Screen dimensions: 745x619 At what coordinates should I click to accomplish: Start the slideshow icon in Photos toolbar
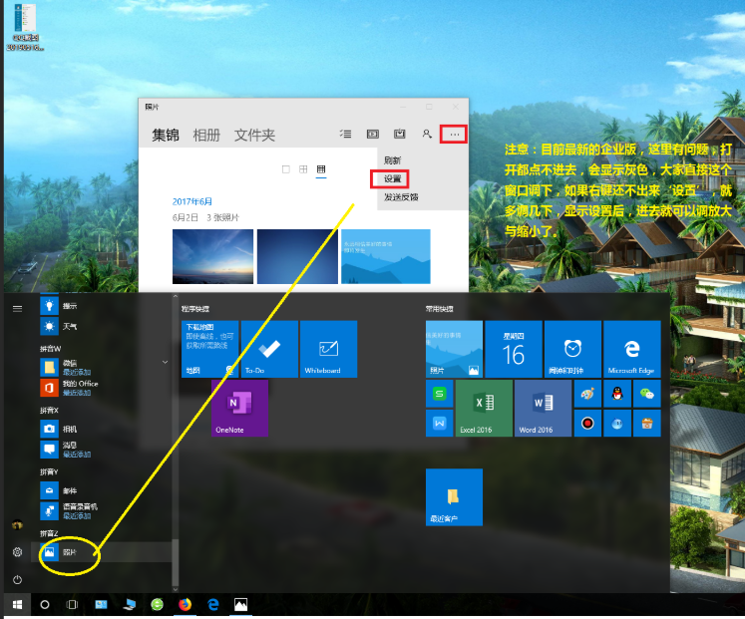click(373, 134)
